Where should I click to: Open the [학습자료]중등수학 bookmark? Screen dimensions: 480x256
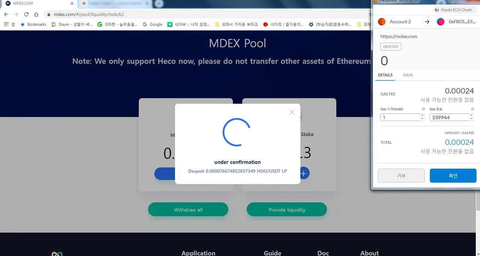(x=330, y=24)
